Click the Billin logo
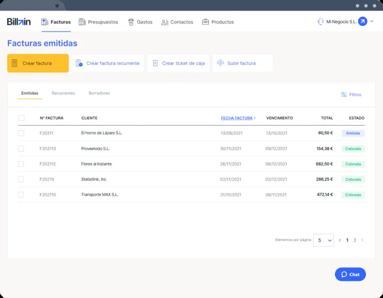This screenshot has width=383, height=298. tap(19, 22)
